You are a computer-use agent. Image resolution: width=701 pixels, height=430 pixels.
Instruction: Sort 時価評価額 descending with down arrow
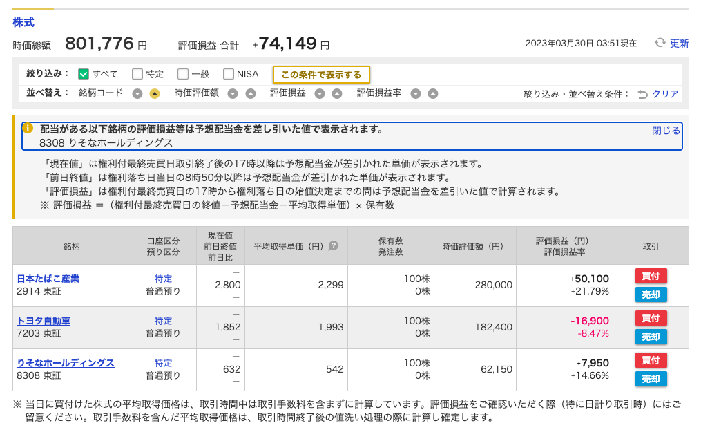tap(233, 93)
